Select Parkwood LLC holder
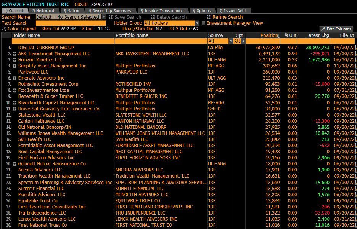 pyautogui.click(x=33, y=72)
